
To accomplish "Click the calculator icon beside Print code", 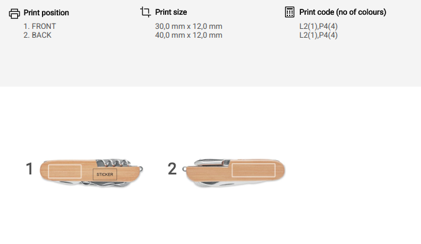I will coord(289,12).
